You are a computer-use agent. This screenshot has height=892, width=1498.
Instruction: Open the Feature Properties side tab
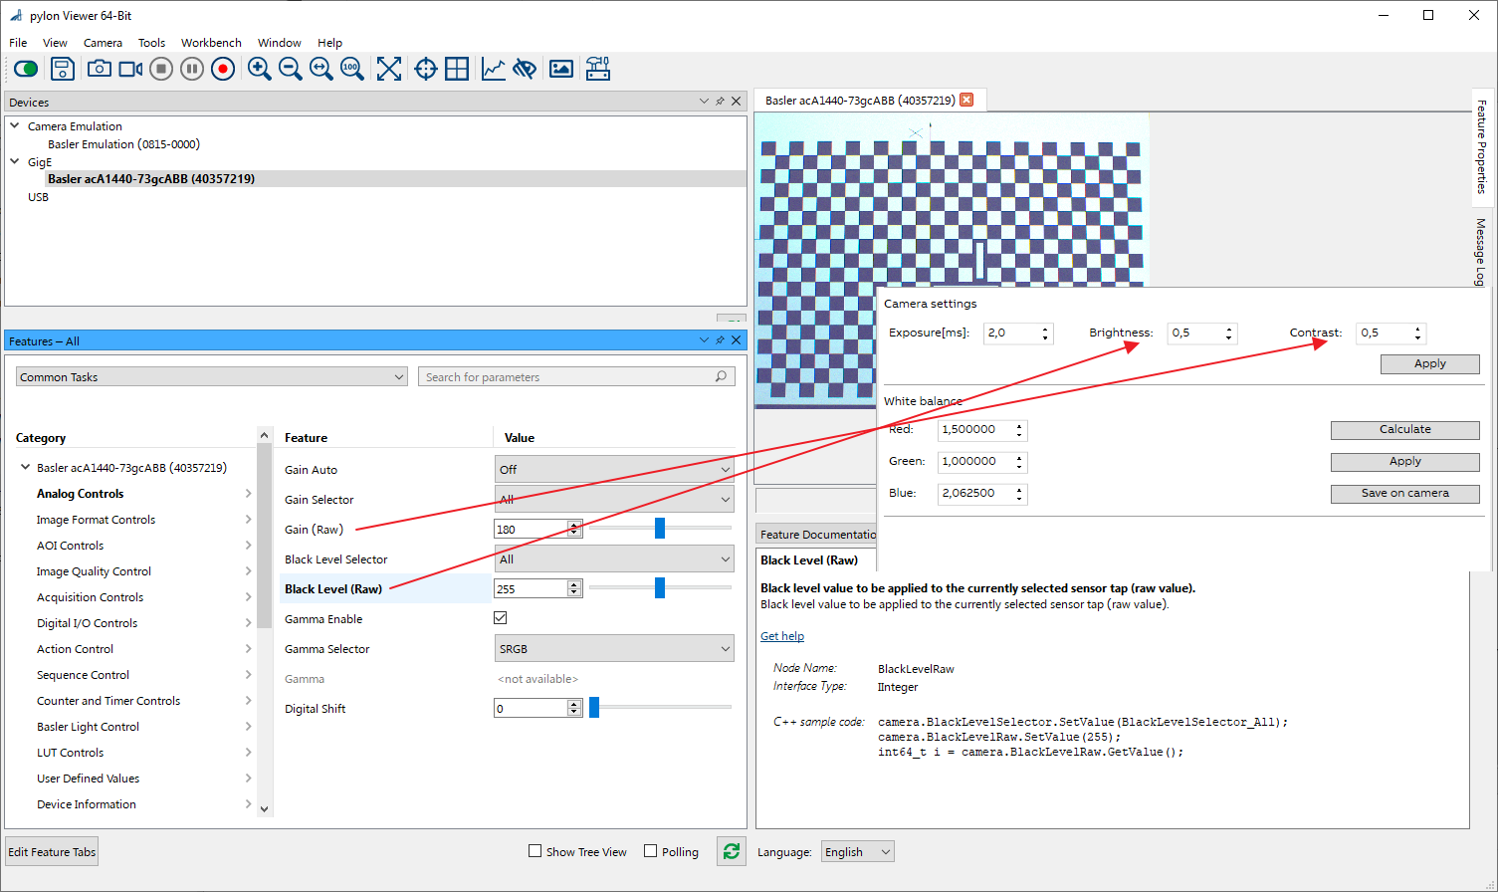coord(1481,146)
